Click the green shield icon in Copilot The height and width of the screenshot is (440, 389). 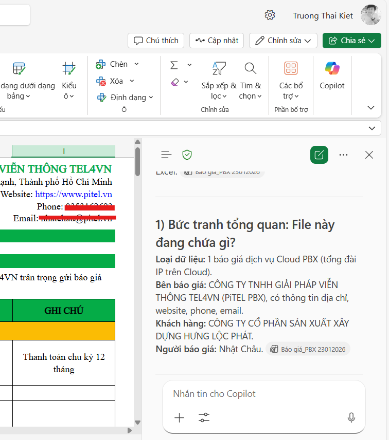pyautogui.click(x=187, y=155)
